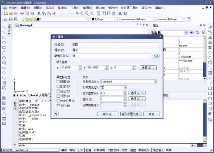Expand the 文字样式 Standard dropdown
Viewport: 214px width, 153px height.
155,82
